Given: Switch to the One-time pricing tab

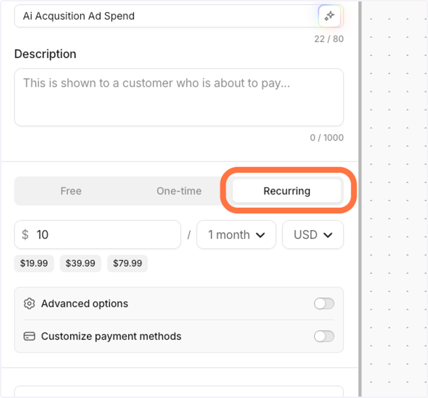Looking at the screenshot, I should [179, 191].
